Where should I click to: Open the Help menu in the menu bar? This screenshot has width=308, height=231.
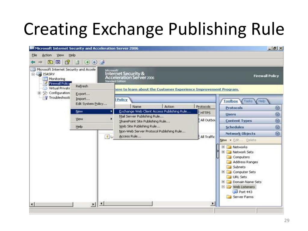[x=72, y=55]
